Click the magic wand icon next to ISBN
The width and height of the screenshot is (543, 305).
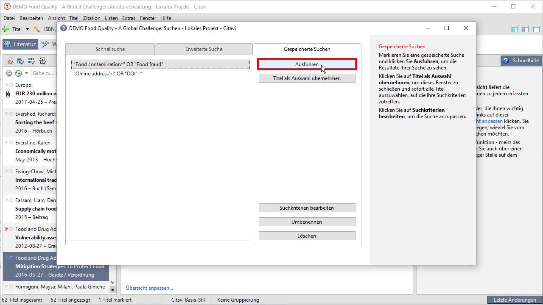(37, 29)
